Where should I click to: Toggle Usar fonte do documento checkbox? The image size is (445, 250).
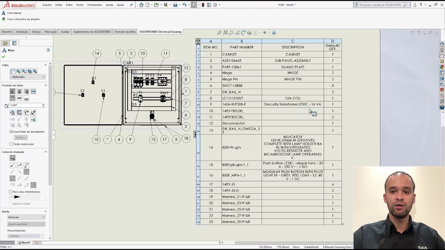11,132
